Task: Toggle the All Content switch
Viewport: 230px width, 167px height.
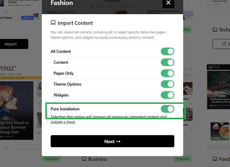Action: click(167, 51)
